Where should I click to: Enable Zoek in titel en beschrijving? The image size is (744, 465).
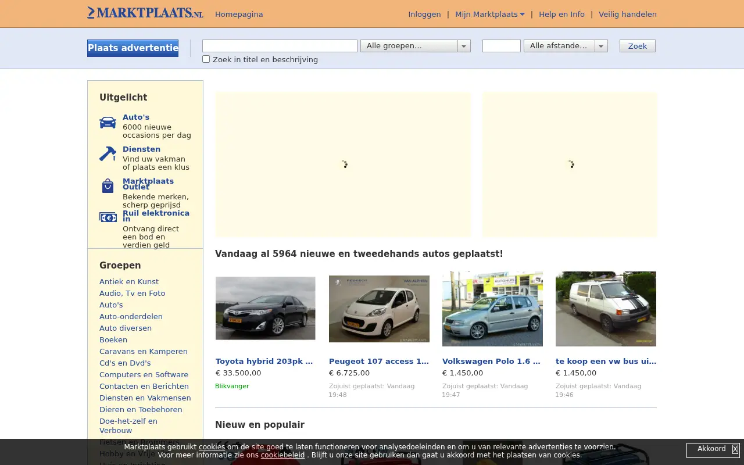pyautogui.click(x=206, y=59)
